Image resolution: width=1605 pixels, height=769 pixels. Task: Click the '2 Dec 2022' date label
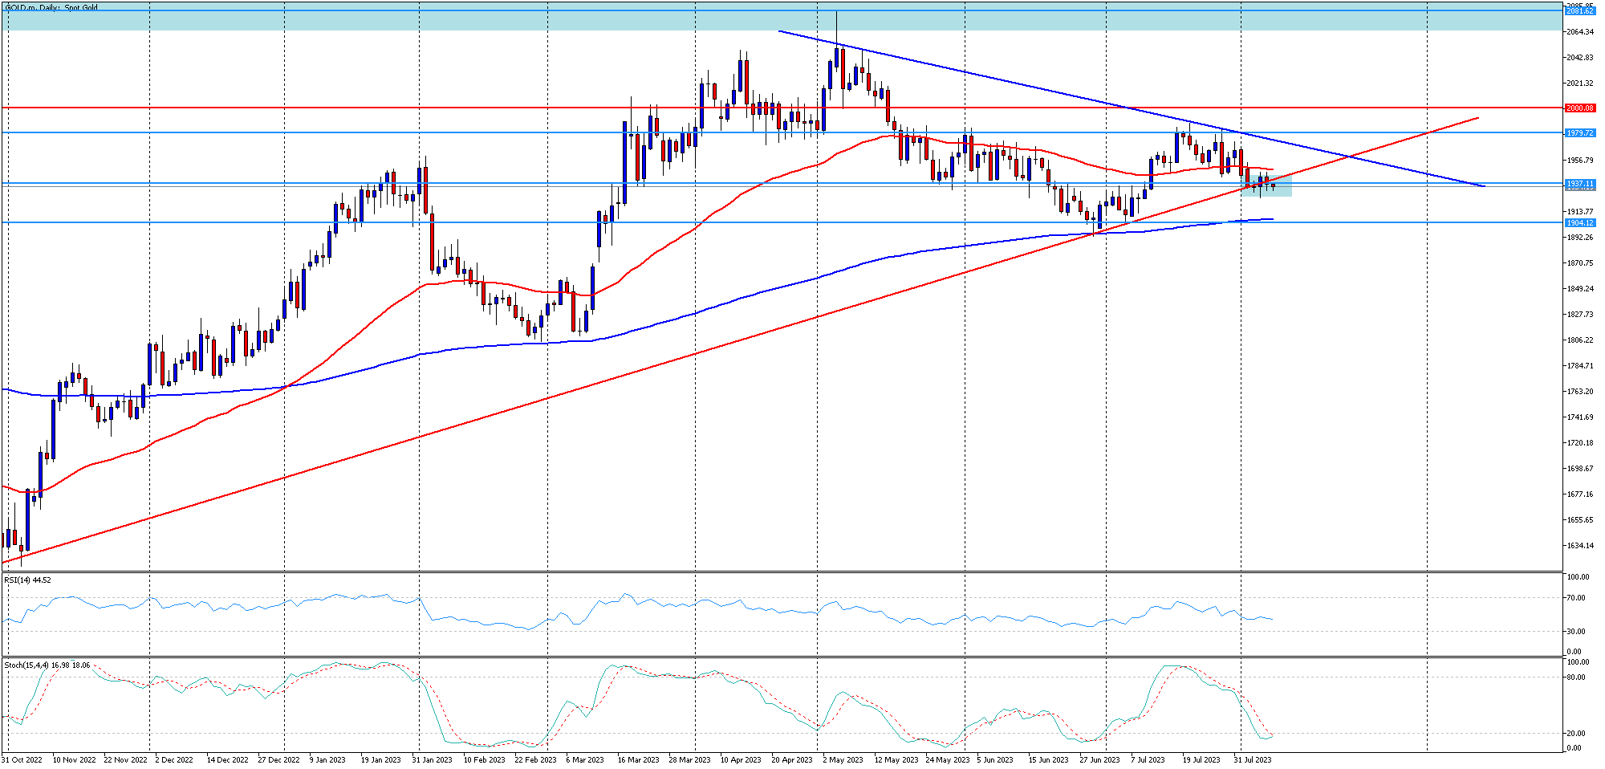pos(174,759)
